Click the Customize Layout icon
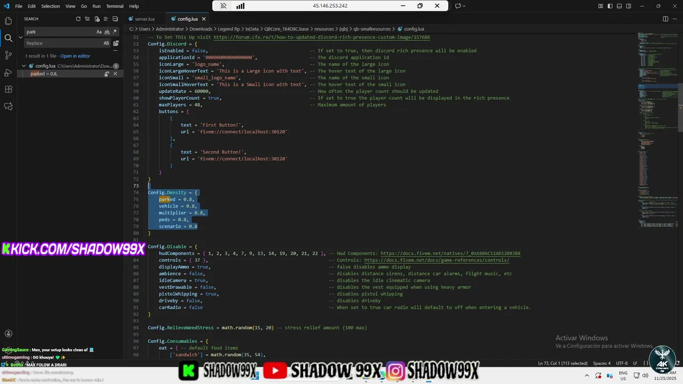Image resolution: width=683 pixels, height=384 pixels. [601, 6]
